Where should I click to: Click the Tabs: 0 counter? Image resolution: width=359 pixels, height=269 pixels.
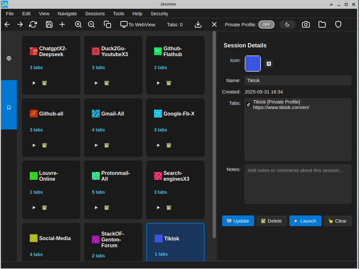[175, 25]
